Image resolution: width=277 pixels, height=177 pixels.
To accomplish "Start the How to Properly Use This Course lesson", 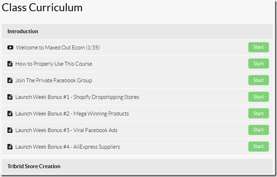I will (x=259, y=64).
